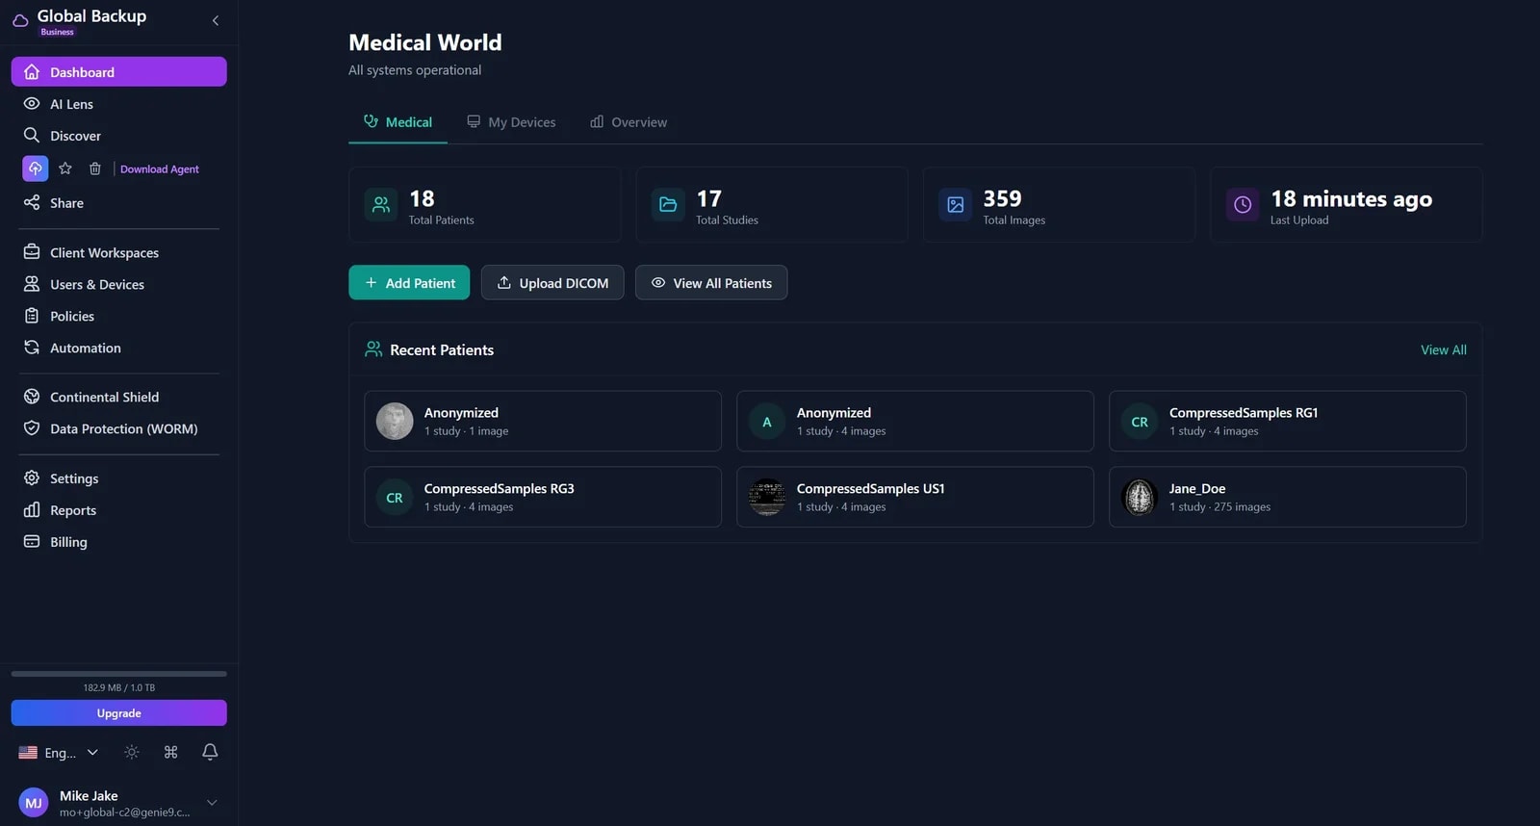Click the Total Patients icon
The image size is (1540, 826).
click(381, 204)
